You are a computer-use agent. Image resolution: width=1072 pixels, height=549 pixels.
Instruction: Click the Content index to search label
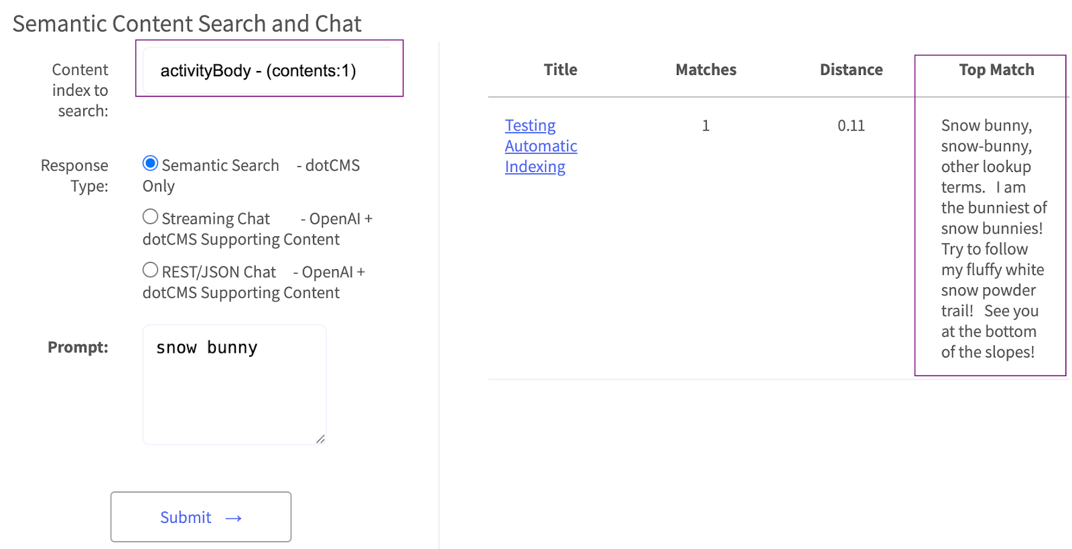pos(80,90)
